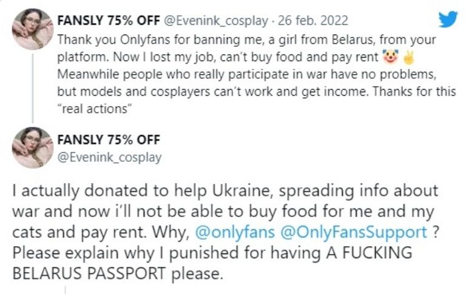
Task: Select @Evenink_cosplay handle under second display name
Action: pos(109,158)
